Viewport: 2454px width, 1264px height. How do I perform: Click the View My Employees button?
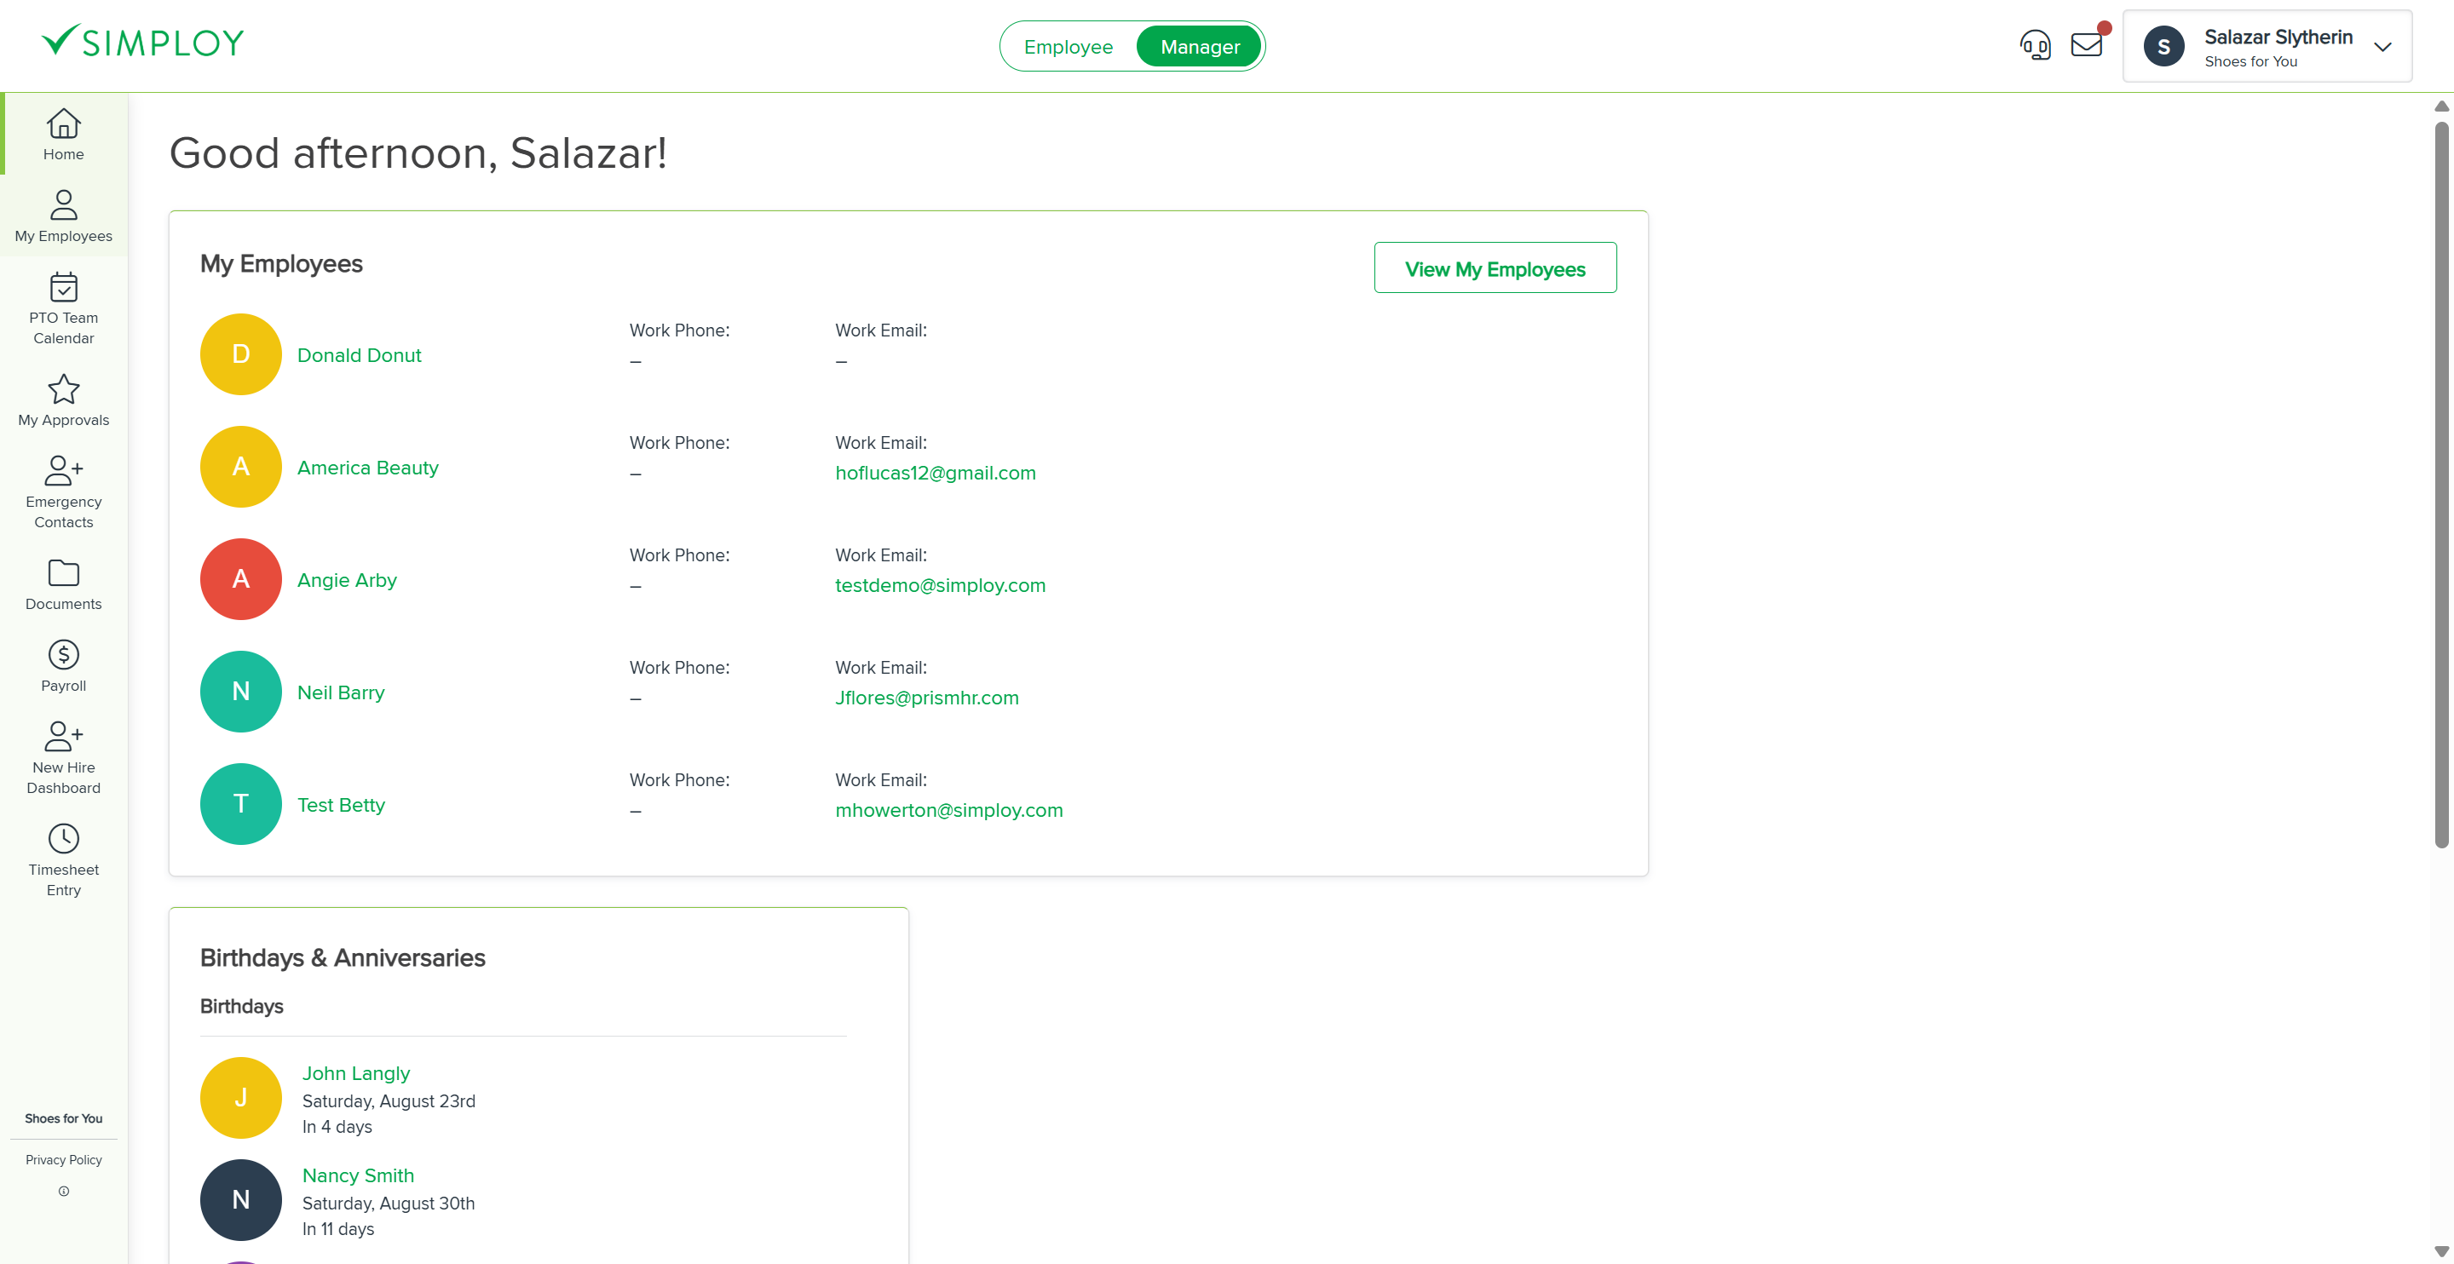point(1495,267)
